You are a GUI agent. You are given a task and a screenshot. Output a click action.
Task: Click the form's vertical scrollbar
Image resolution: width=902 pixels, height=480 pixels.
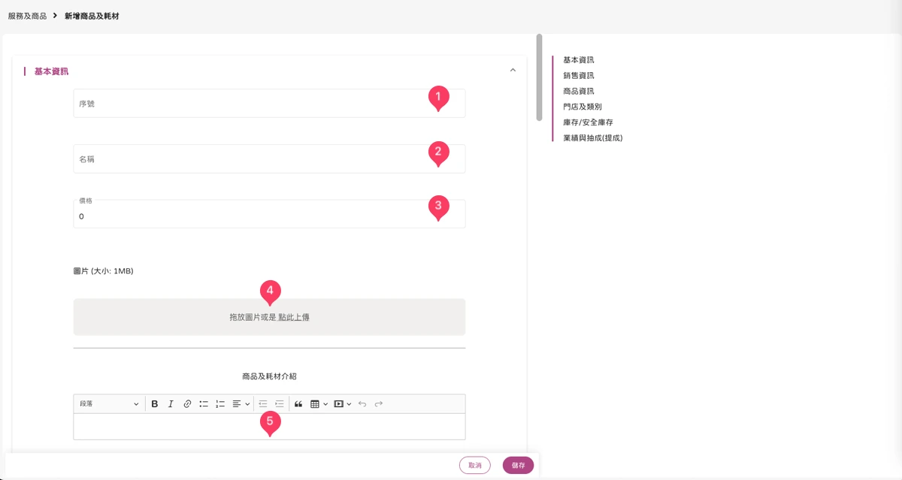(539, 77)
